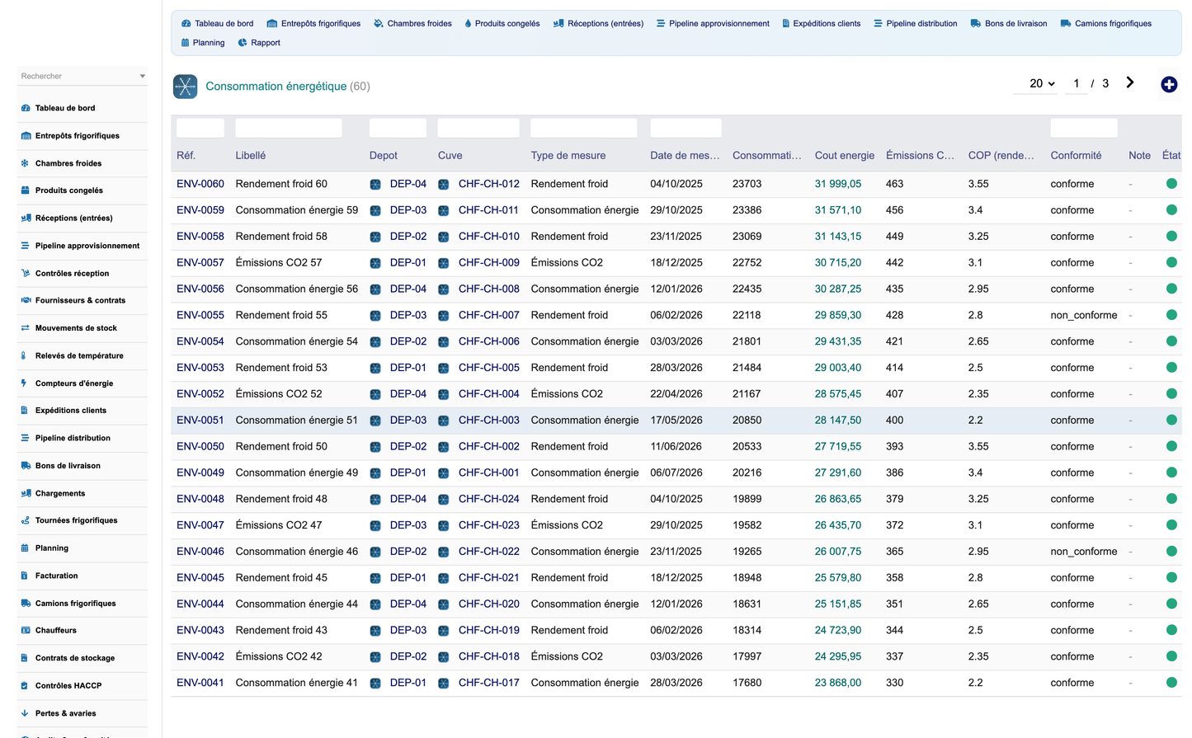Open ENV-0051 reference link
The image size is (1192, 738).
tap(200, 420)
